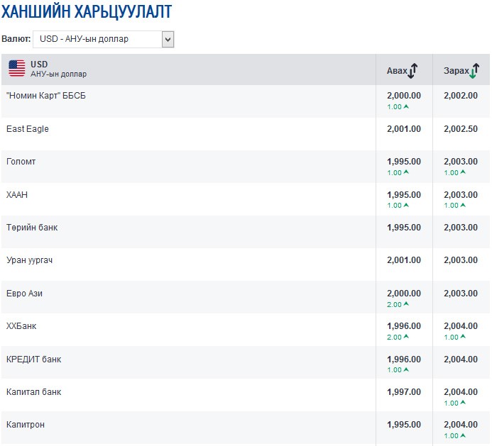Viewport: 492px width, 446px height.
Task: Click the АНУ-ын доллар header subtitle
Action: (x=59, y=74)
